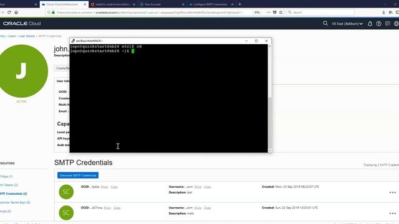Select Customer Secret Keys in resources list
Image resolution: width=399 pixels, height=224 pixels.
[x=15, y=202]
